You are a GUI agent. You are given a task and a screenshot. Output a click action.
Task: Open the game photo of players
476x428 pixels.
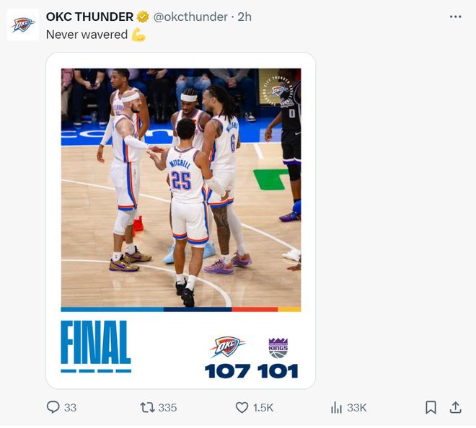coord(180,189)
